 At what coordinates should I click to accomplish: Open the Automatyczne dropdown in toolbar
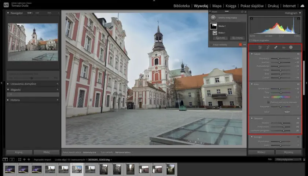[90, 152]
